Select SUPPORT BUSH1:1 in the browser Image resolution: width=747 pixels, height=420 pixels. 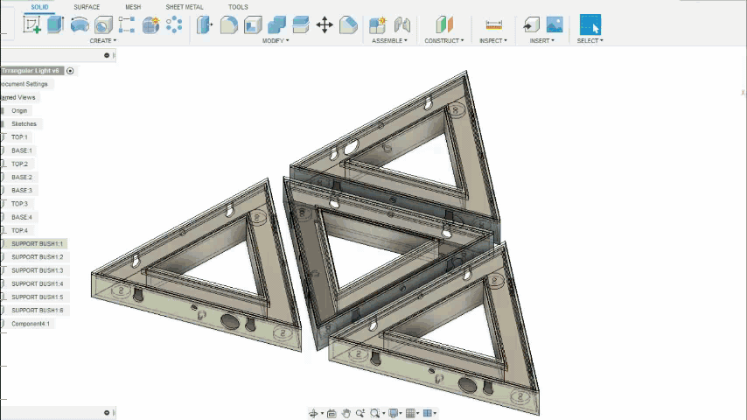pos(37,244)
